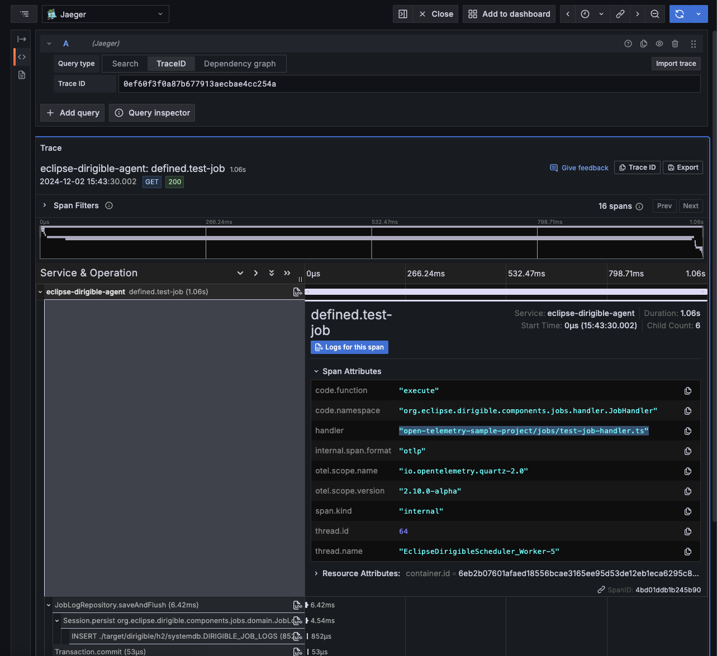Click the Add query button
This screenshot has width=717, height=656.
click(73, 113)
